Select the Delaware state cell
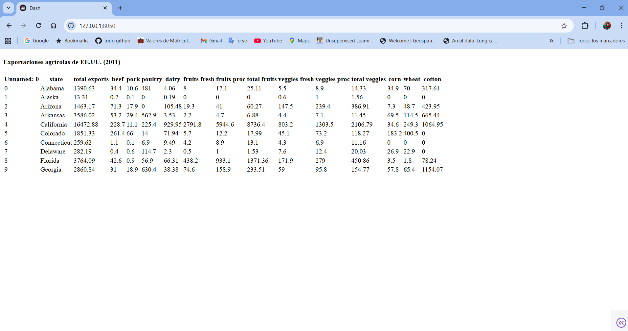Image resolution: width=628 pixels, height=331 pixels. pos(53,152)
